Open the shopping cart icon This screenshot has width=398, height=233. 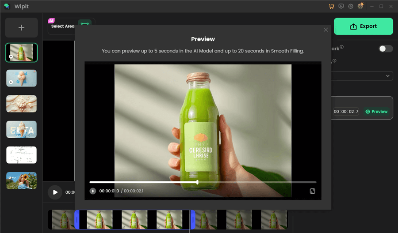pyautogui.click(x=332, y=6)
